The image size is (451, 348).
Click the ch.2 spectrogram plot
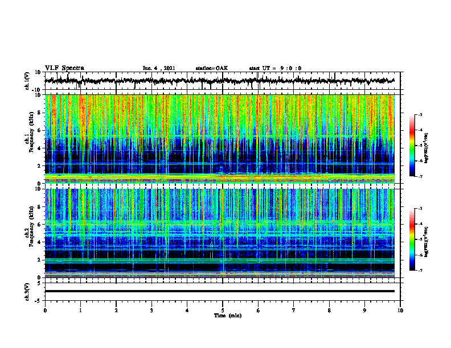[x=220, y=233]
